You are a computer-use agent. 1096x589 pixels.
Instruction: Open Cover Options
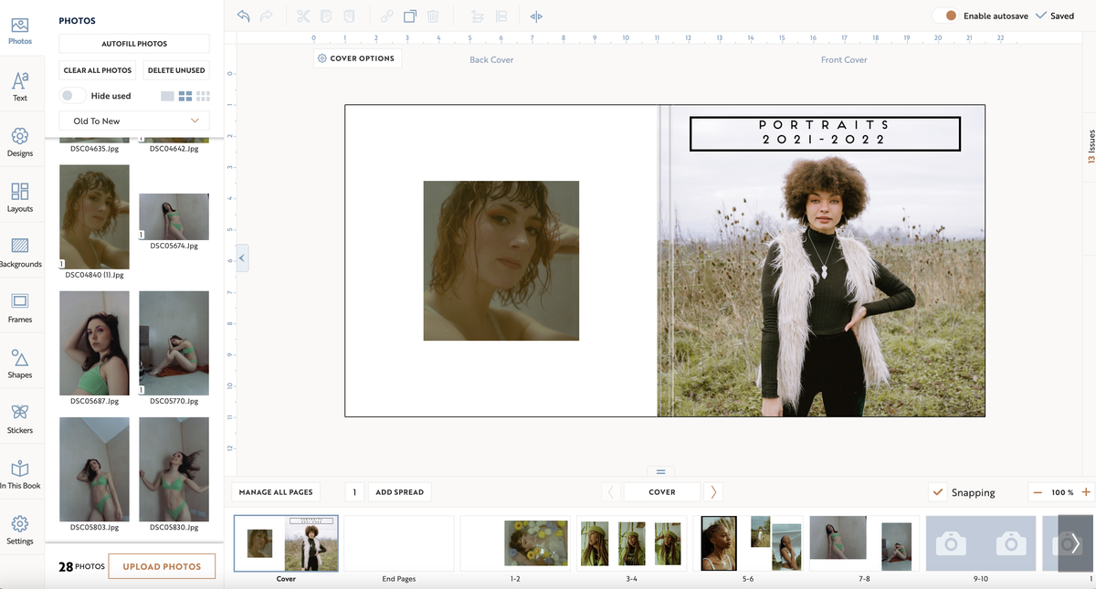(357, 58)
